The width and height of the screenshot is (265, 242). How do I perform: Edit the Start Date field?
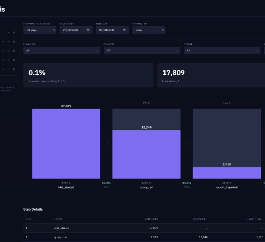click(x=76, y=30)
